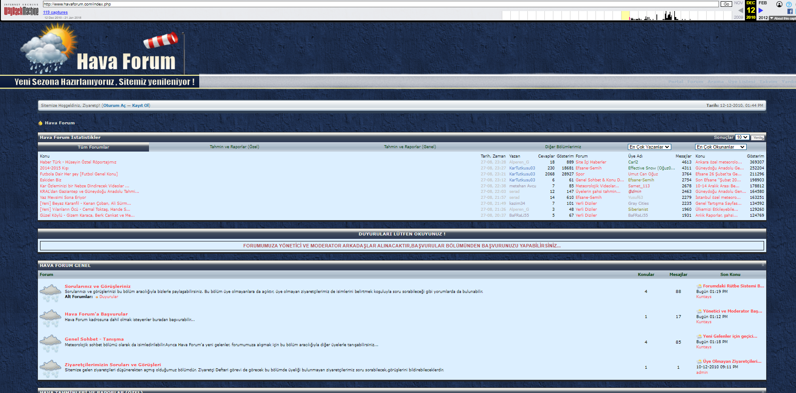
Task: Click the Oturum Aç login link
Action: [115, 106]
